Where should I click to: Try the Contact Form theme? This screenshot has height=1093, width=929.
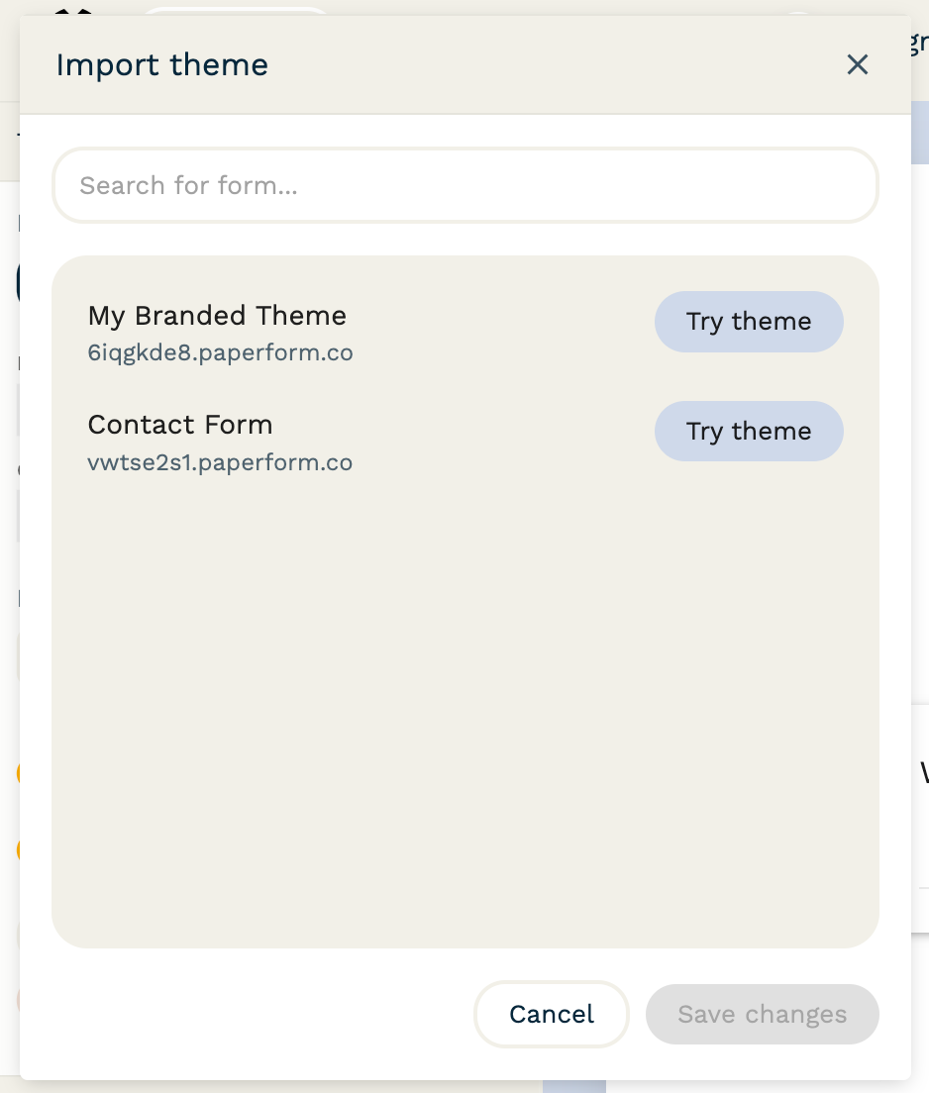tap(749, 432)
